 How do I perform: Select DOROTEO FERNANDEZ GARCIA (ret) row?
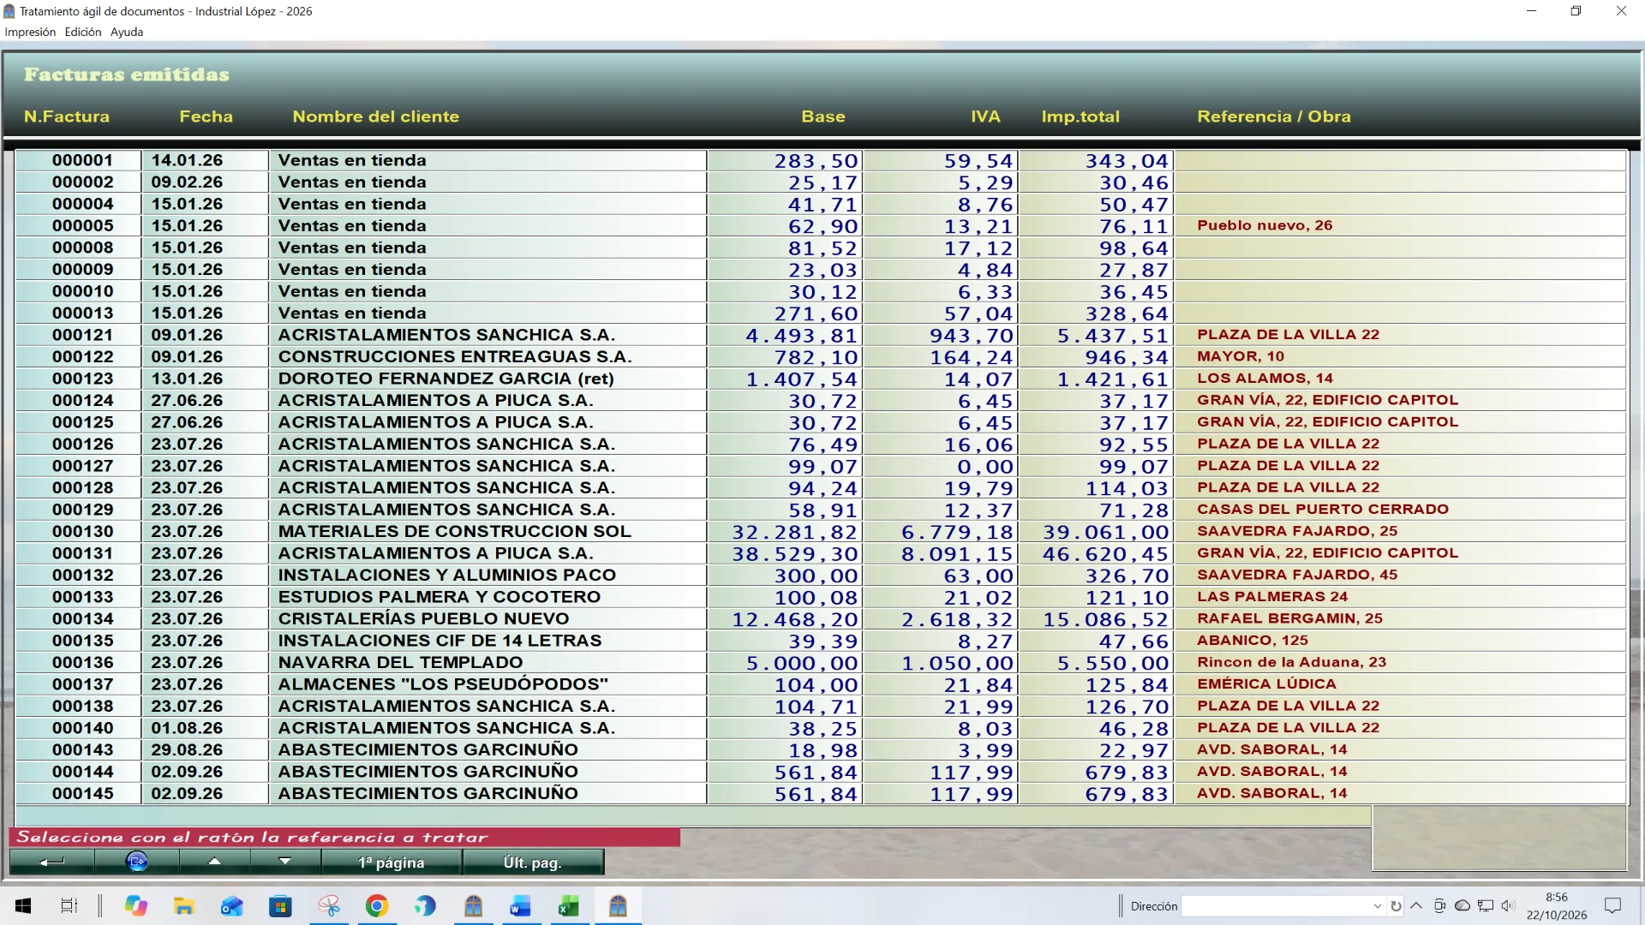(x=820, y=379)
